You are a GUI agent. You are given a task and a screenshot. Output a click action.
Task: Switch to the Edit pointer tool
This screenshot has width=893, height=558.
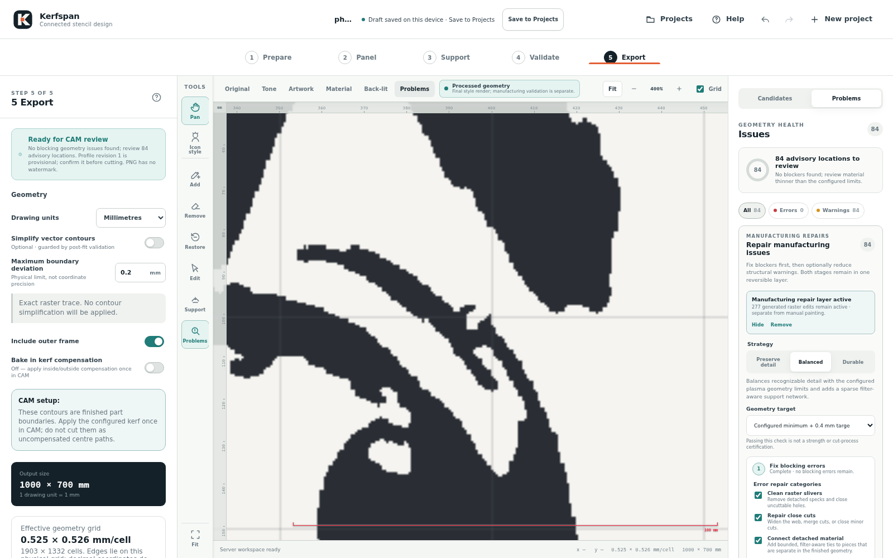(195, 273)
